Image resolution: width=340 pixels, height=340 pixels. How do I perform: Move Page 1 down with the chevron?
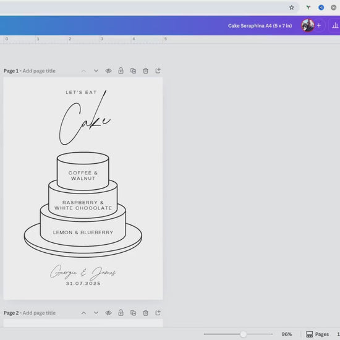pos(96,70)
